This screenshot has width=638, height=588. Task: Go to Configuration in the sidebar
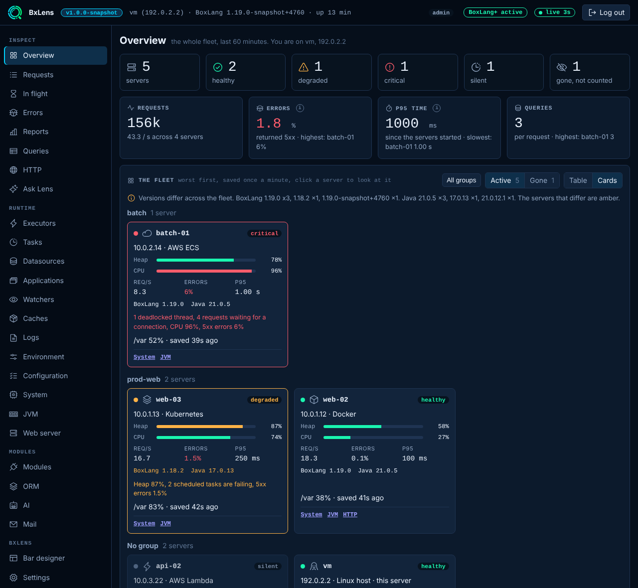[x=56, y=376]
